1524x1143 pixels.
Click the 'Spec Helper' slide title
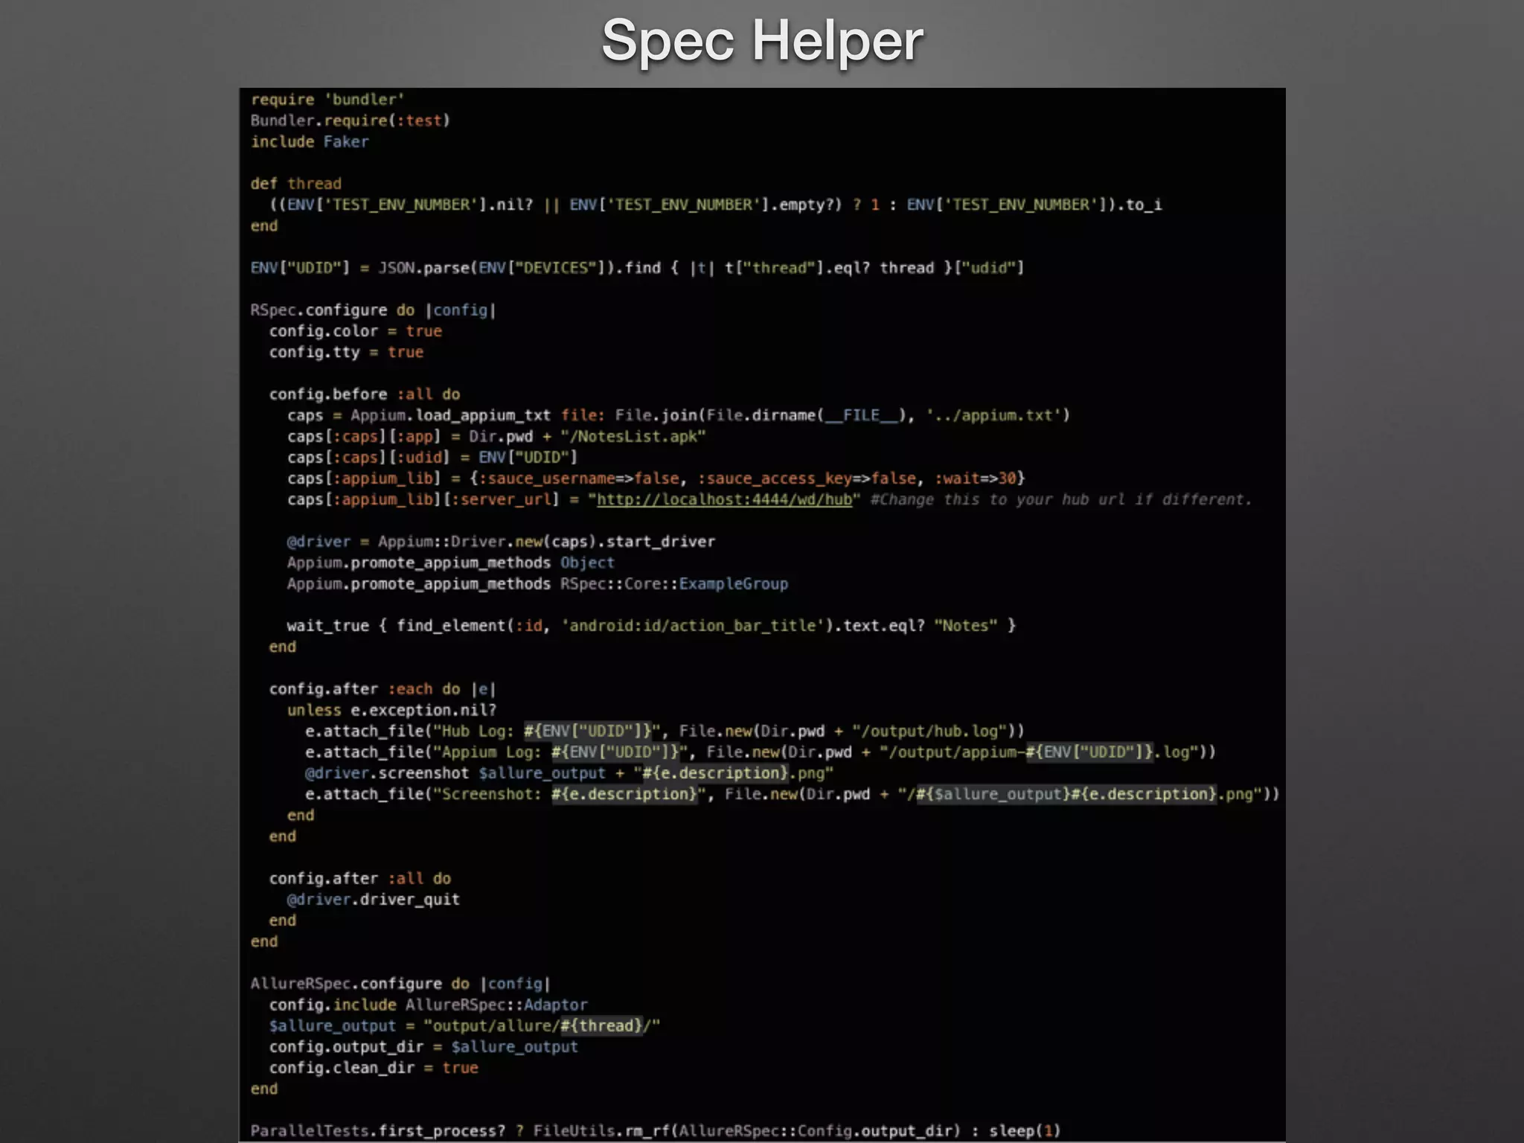762,42
